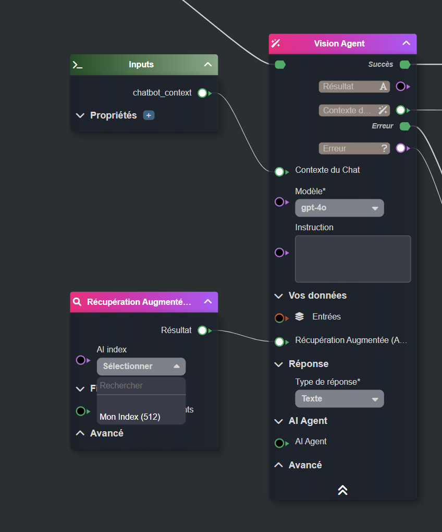Click the search icon in Récupération Augmentée header

click(x=78, y=302)
